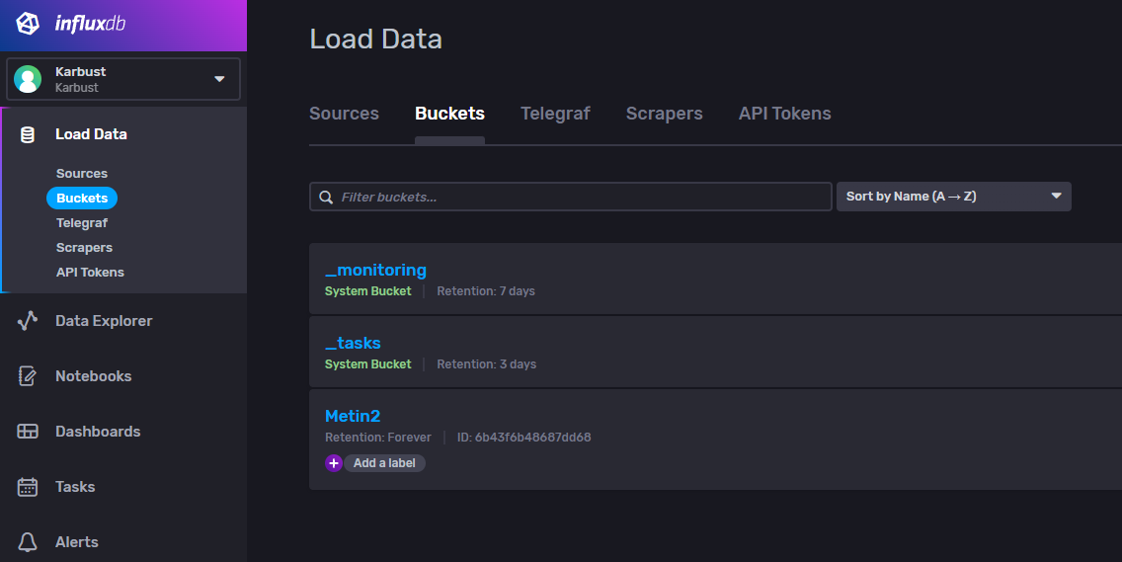Open the Metin2 bucket
The height and width of the screenshot is (562, 1122).
click(353, 416)
